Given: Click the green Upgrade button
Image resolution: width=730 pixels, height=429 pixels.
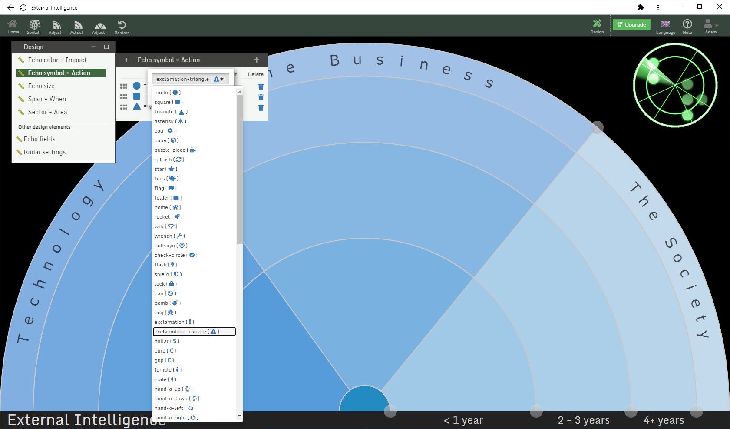Looking at the screenshot, I should pyautogui.click(x=631, y=25).
